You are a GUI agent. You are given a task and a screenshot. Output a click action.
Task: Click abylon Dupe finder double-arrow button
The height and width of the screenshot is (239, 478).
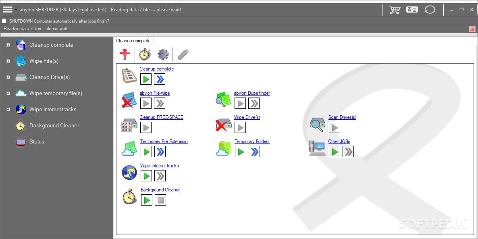[254, 103]
